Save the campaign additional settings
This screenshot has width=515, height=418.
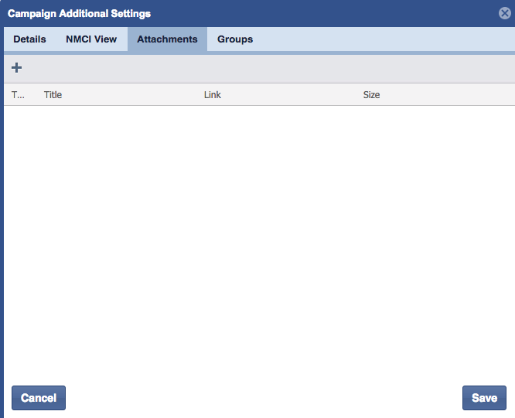(484, 398)
